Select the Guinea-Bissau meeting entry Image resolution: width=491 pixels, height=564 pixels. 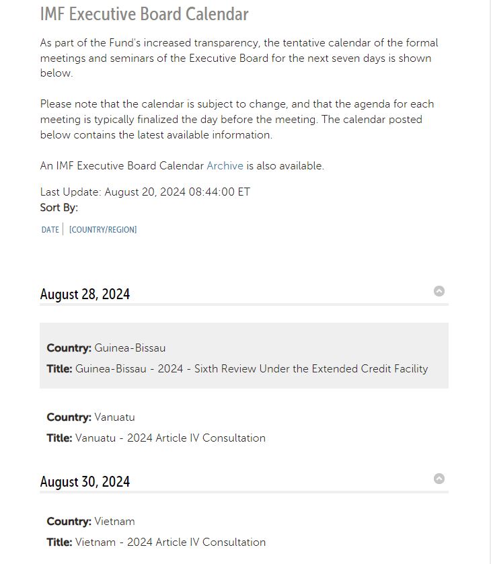[x=245, y=358]
